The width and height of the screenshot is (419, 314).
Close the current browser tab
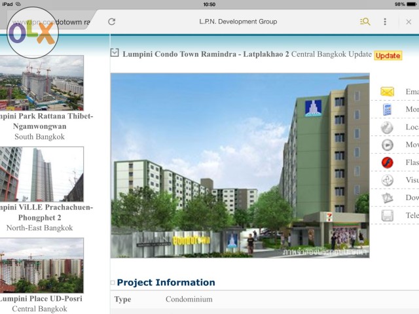[409, 22]
